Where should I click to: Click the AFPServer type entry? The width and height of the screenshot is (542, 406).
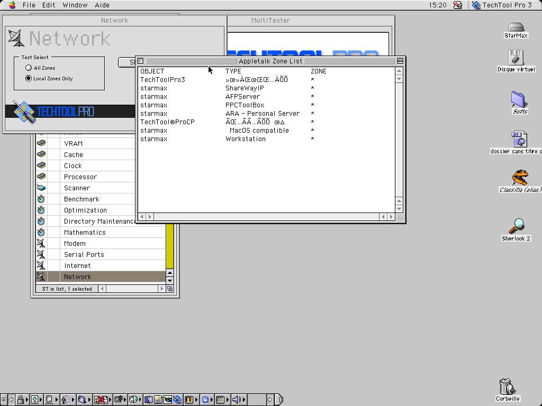click(242, 96)
